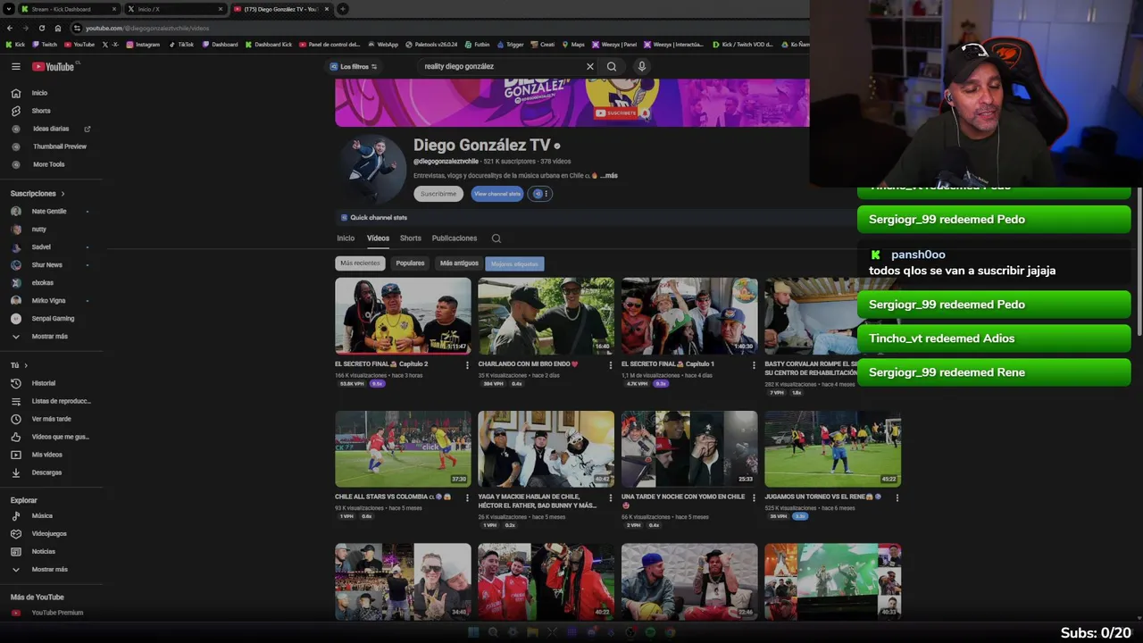Open Noticias under Explorar

(43, 551)
